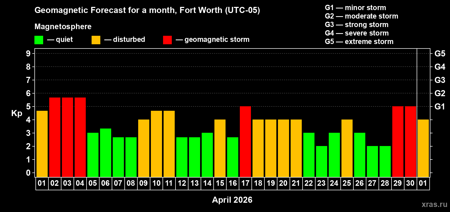Click the G2 label on the right axis
Image resolution: width=450 pixels, height=212 pixels.
[440, 93]
